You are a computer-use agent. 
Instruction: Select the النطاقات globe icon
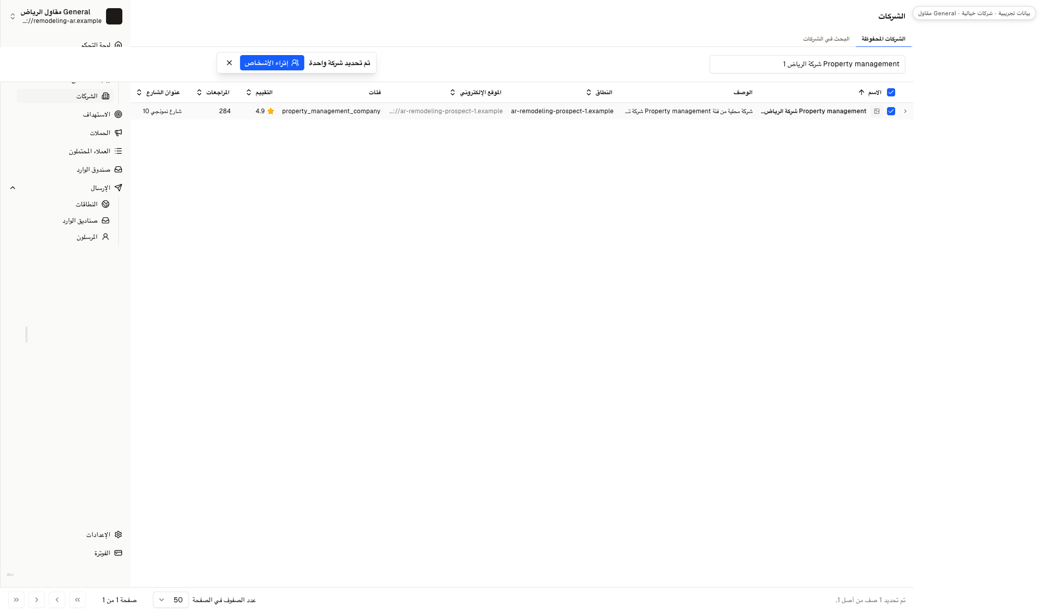coord(106,204)
